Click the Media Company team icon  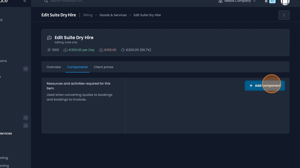220,1
